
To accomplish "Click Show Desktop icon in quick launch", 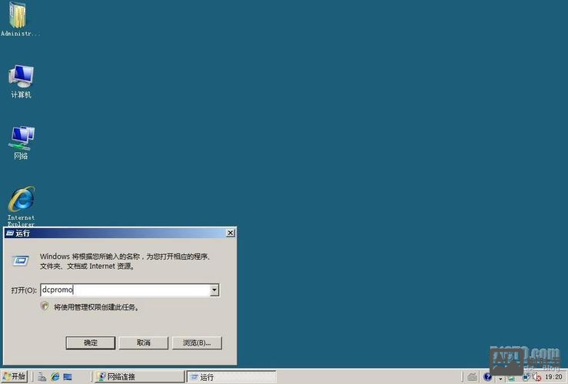I will (x=68, y=377).
